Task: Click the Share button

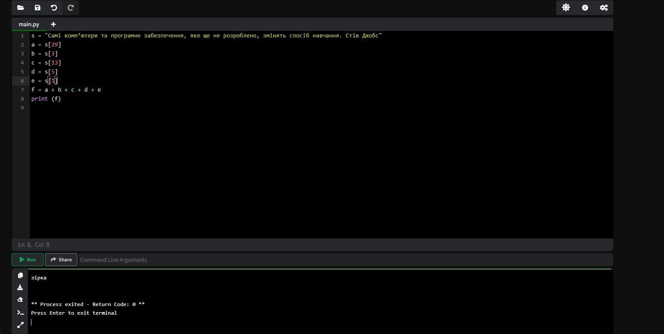Action: click(61, 260)
